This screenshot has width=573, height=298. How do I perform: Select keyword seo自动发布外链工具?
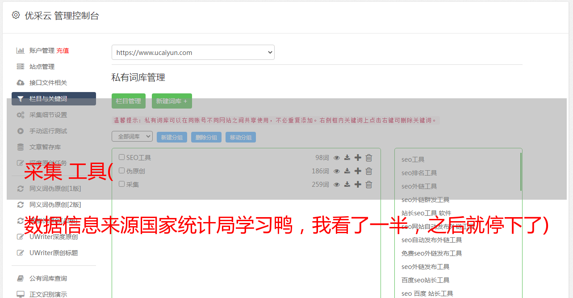tap(431, 240)
